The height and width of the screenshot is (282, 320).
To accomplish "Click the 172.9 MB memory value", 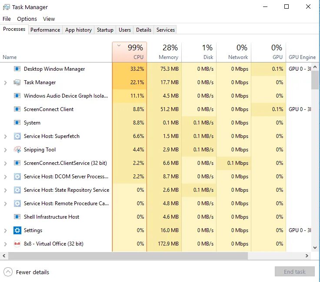I will coord(168,243).
